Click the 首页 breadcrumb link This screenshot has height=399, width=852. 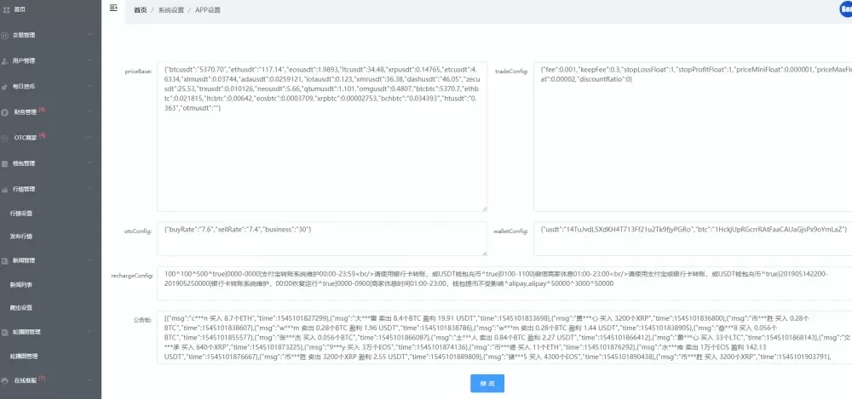(x=139, y=10)
